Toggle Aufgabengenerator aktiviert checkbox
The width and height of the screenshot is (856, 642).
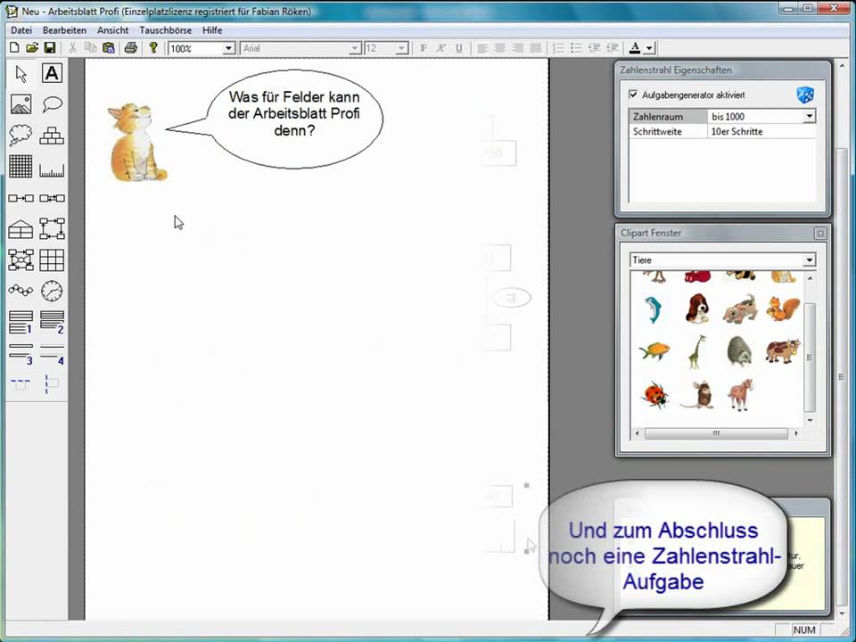pos(633,95)
